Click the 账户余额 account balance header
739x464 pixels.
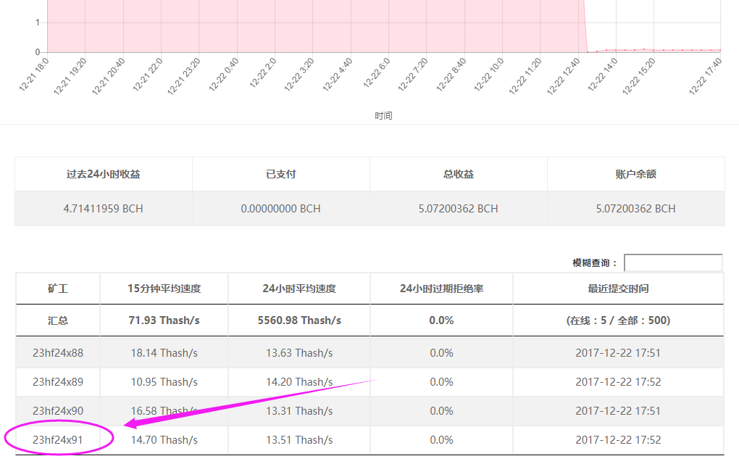coord(635,174)
